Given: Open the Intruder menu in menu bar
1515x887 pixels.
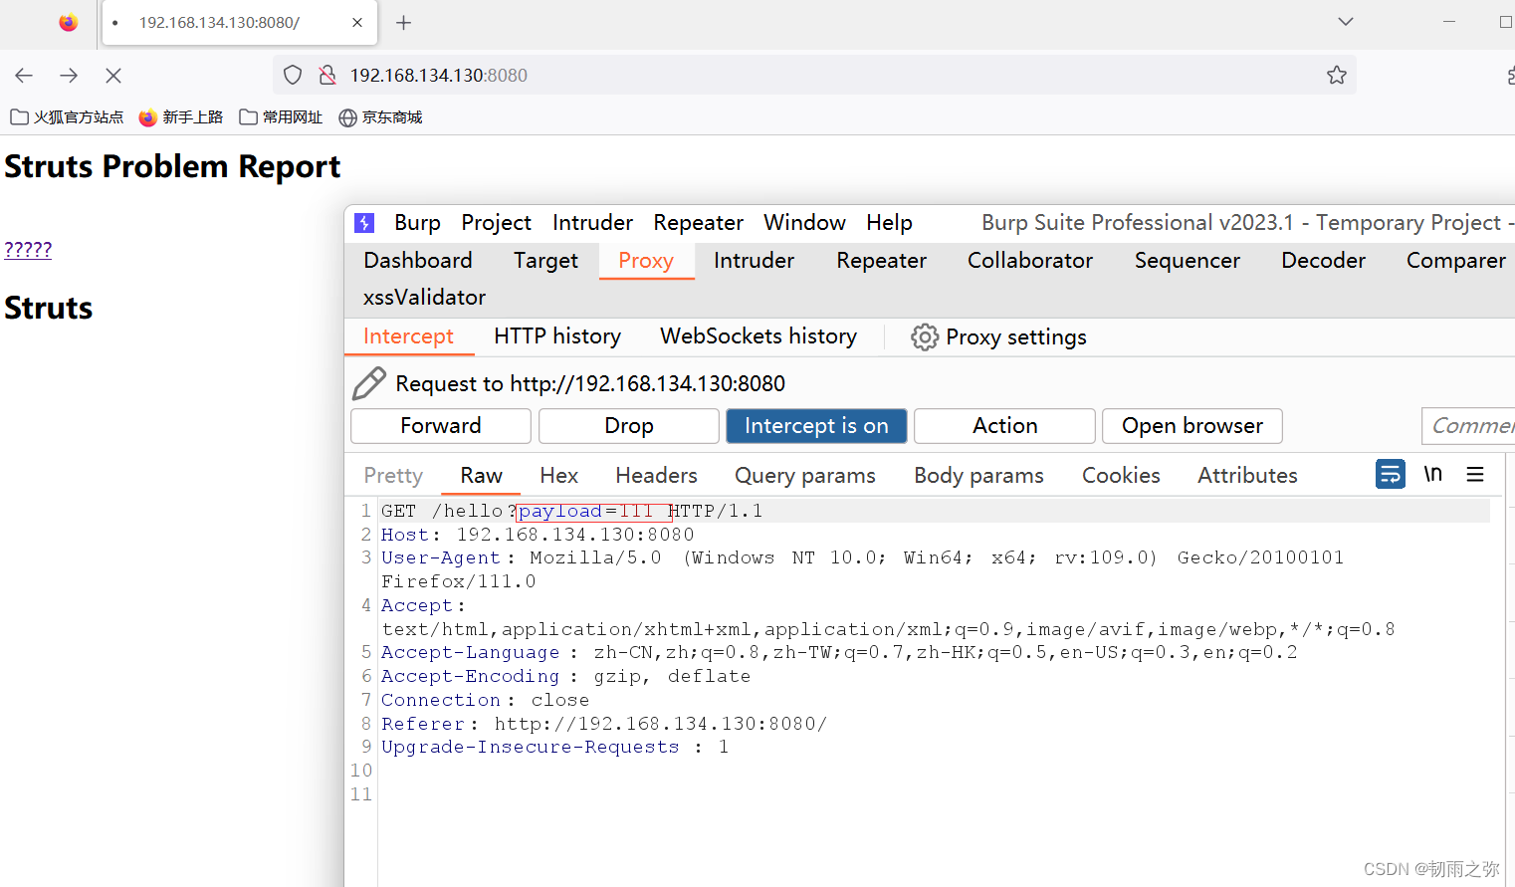Looking at the screenshot, I should (592, 222).
